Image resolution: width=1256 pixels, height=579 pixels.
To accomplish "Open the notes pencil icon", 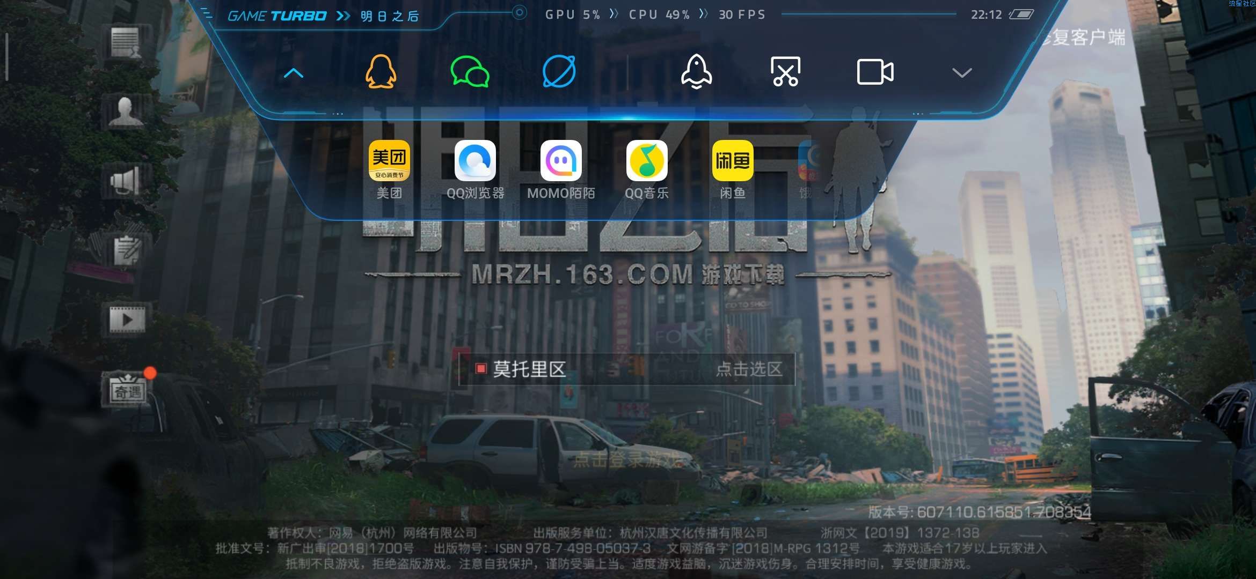I will [x=127, y=250].
